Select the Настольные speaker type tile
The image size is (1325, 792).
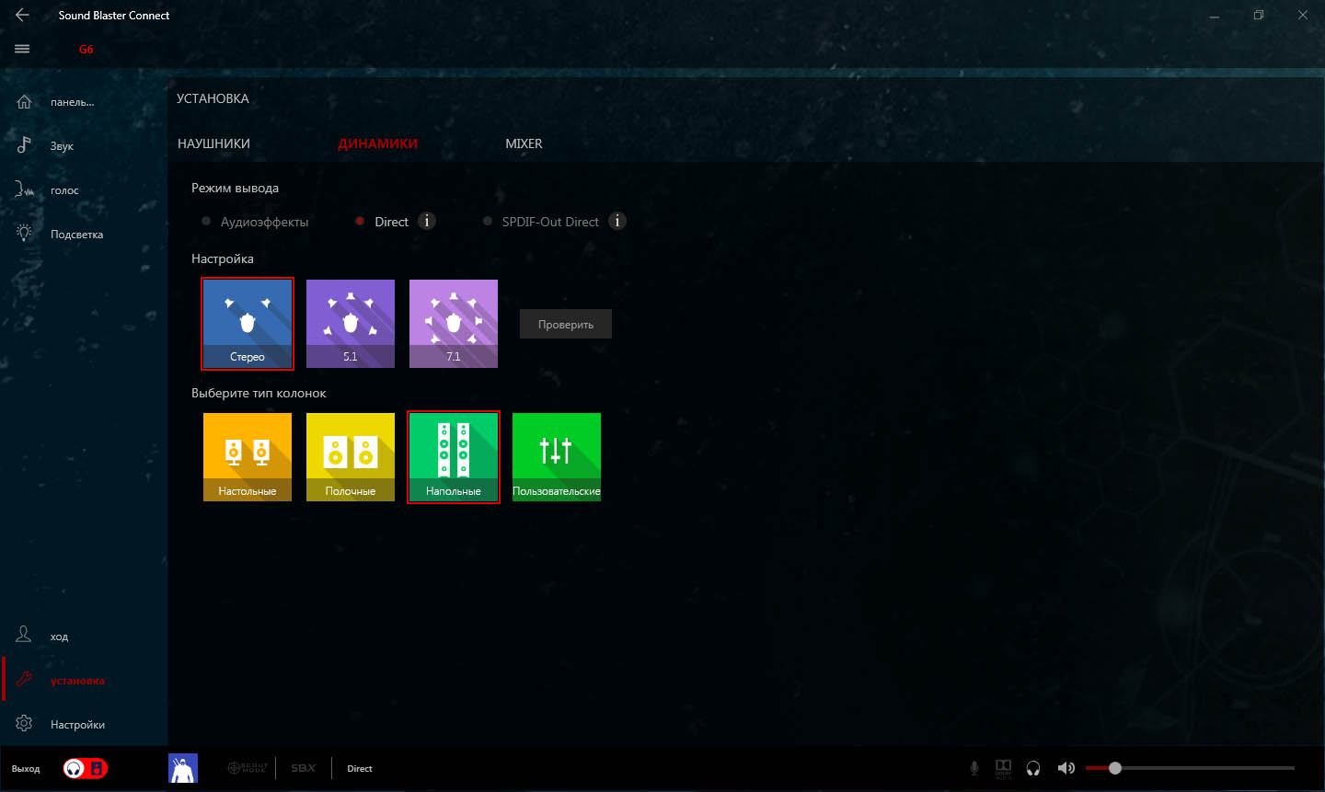tap(248, 457)
